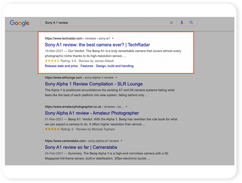
Task: Click the '01-Mar-2021' date in Amateur Photographer snippet
Action: (54, 119)
